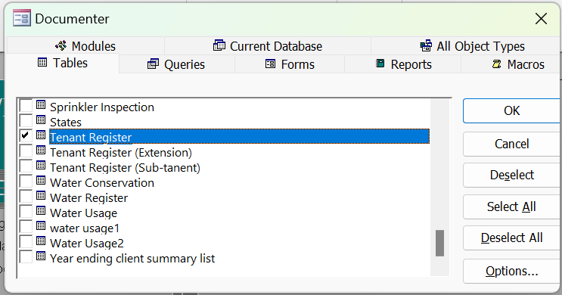Screen dimensions: 562x295
Task: Click the table icon beside water usage1
Action: 41,226
